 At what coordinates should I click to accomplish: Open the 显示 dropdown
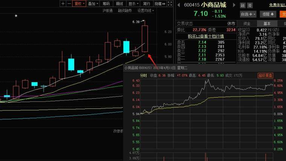tap(133, 4)
